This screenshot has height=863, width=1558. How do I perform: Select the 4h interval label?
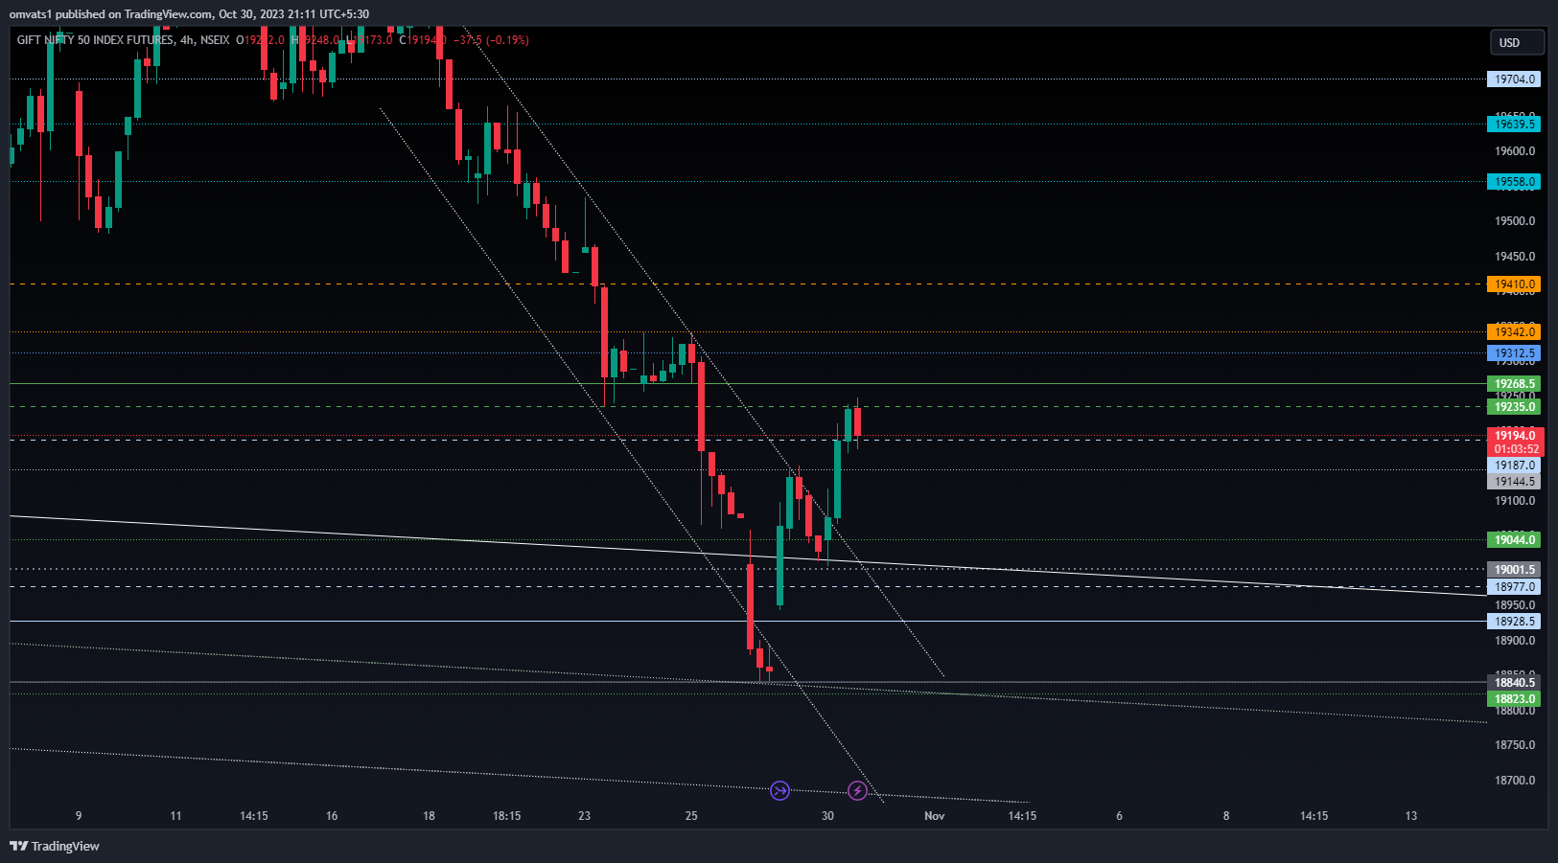click(187, 40)
